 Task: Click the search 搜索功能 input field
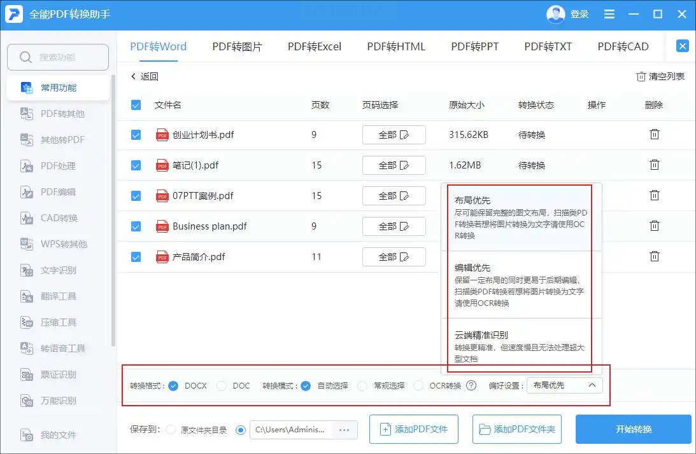(58, 57)
